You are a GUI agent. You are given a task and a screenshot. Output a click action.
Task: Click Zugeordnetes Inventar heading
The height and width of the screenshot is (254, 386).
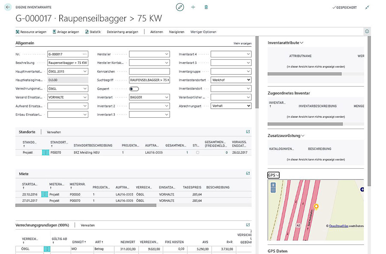click(x=289, y=93)
